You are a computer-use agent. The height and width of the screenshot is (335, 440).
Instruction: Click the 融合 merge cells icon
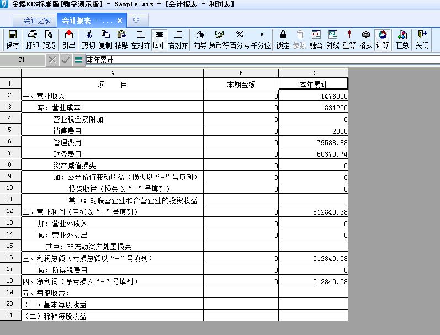coord(316,39)
